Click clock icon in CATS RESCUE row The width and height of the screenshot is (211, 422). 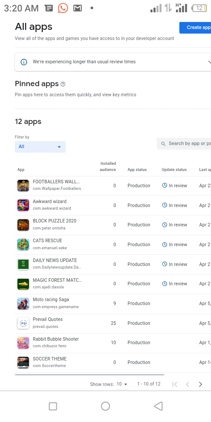click(165, 244)
